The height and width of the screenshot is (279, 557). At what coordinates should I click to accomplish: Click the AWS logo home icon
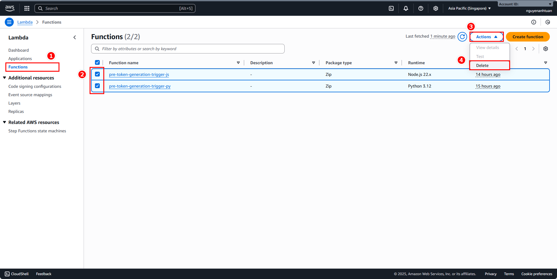pyautogui.click(x=10, y=8)
